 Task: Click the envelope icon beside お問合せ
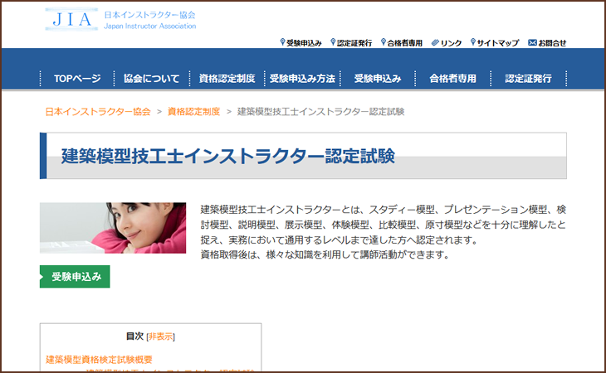tap(532, 42)
